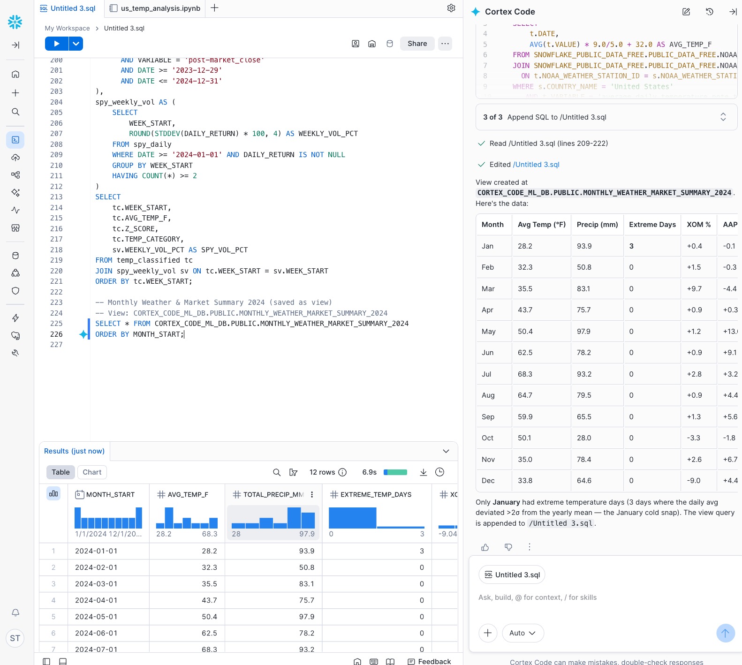Open the query history clock icon in results
Viewport: 742px width, 665px height.
coord(439,472)
